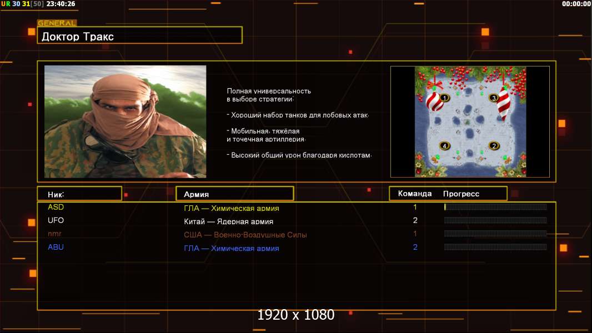Click team number for ASD
Image resolution: width=592 pixels, height=333 pixels.
coord(415,207)
